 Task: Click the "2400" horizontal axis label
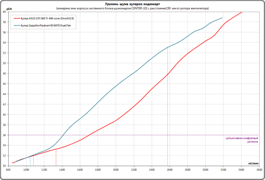coord(152,169)
